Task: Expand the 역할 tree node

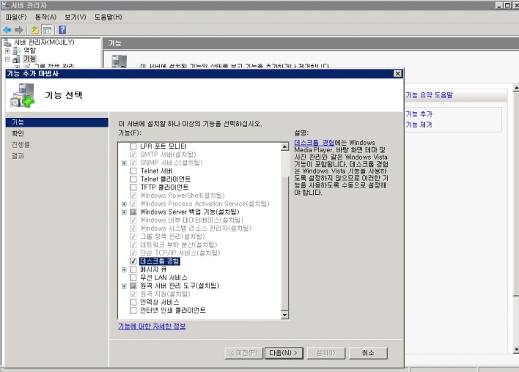Action: pos(7,51)
